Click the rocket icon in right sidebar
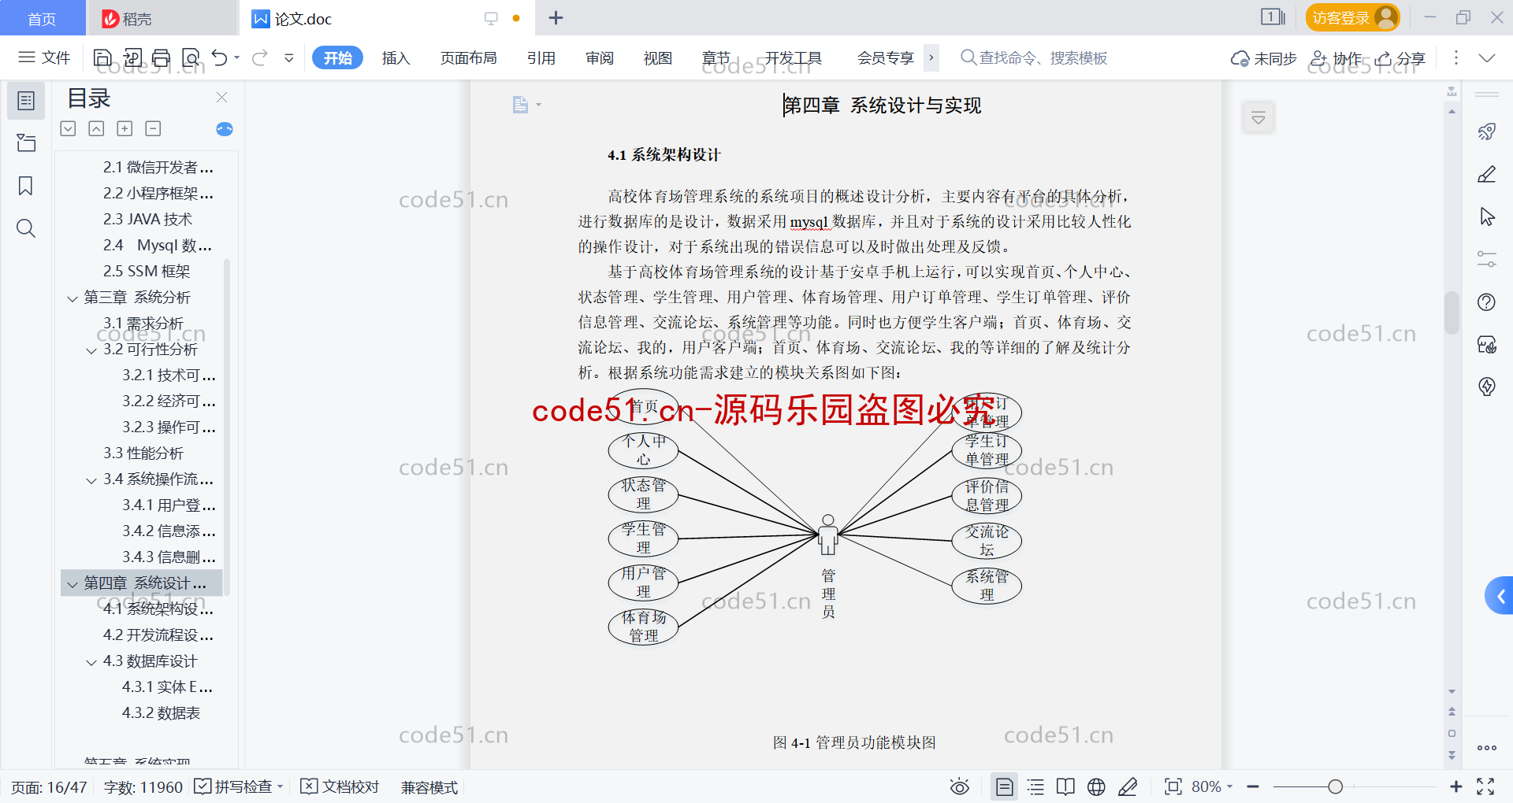 1487,131
